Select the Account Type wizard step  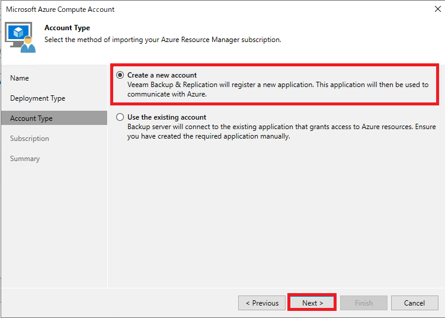[x=54, y=118]
